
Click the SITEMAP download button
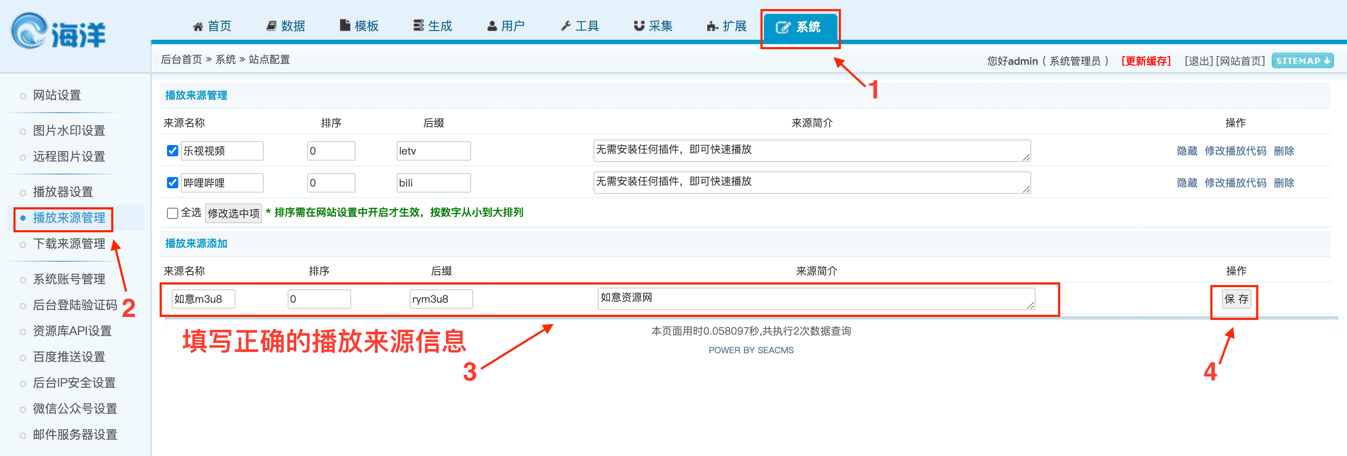click(1302, 61)
